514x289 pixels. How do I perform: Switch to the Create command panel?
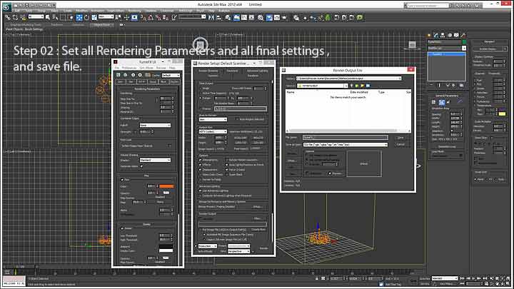tap(429, 35)
